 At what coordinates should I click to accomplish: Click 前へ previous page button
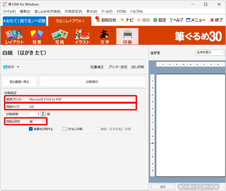[190, 186]
